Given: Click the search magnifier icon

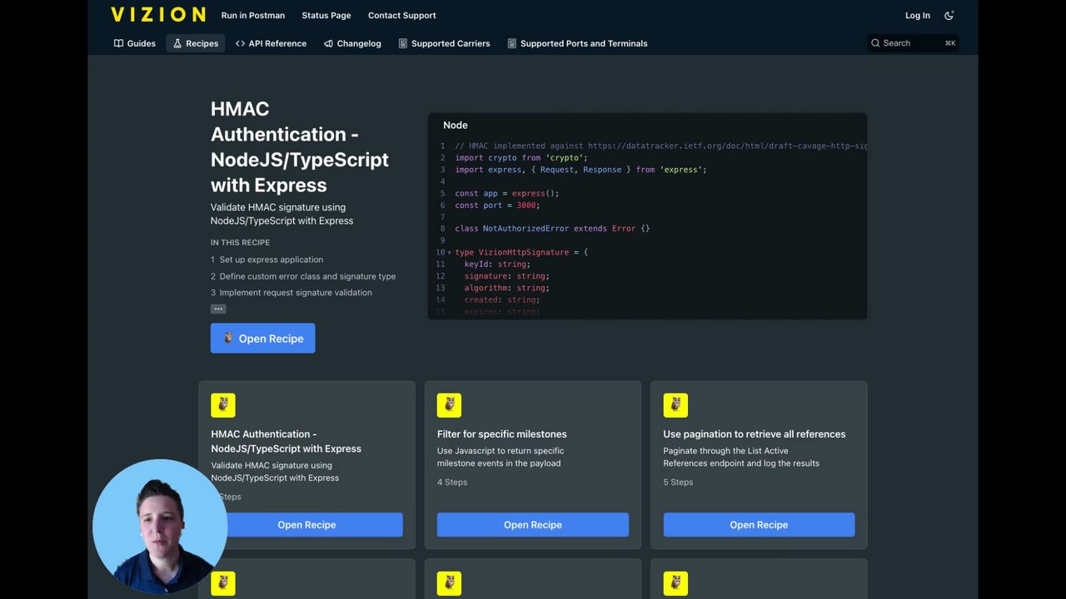Looking at the screenshot, I should (875, 43).
